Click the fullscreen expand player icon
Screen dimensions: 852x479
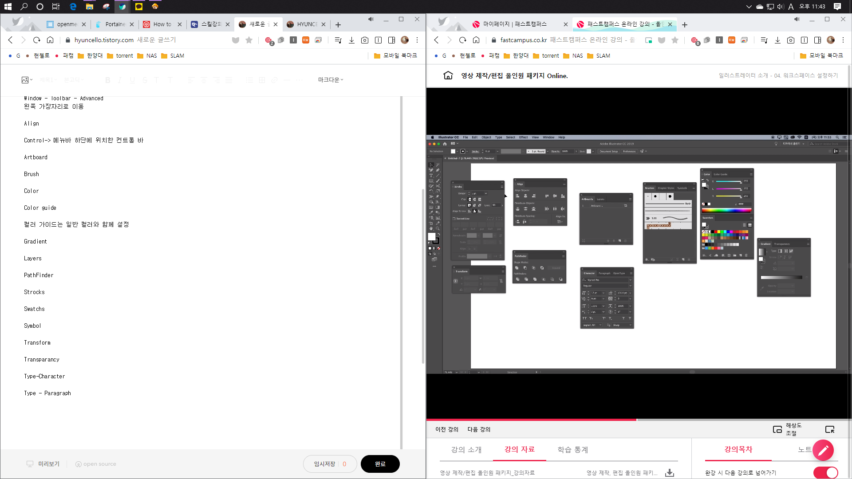click(x=830, y=429)
